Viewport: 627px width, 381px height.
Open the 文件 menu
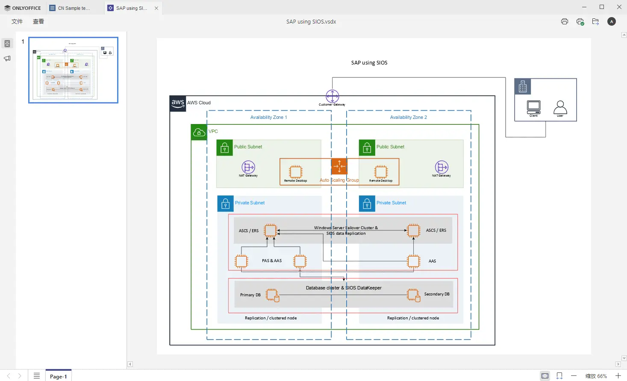point(17,21)
